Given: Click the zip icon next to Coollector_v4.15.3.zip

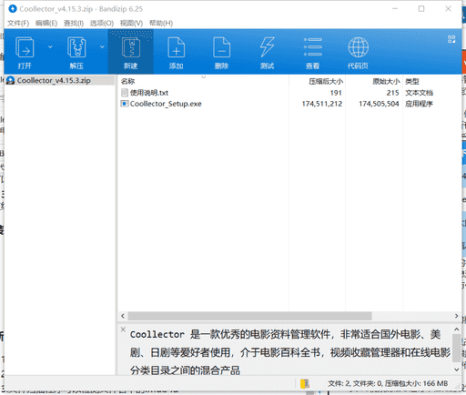Looking at the screenshot, I should click(11, 80).
